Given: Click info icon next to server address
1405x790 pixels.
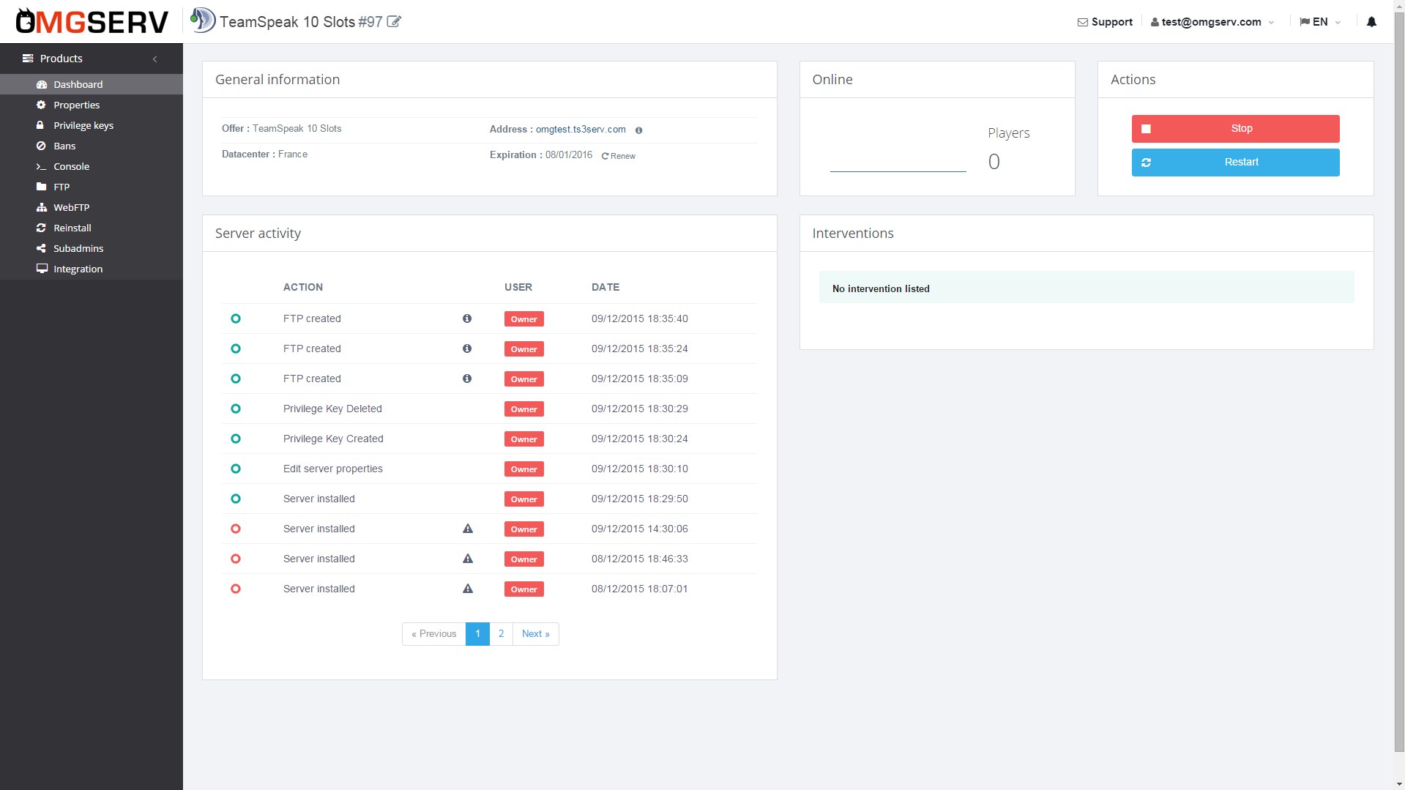Looking at the screenshot, I should click(x=638, y=130).
